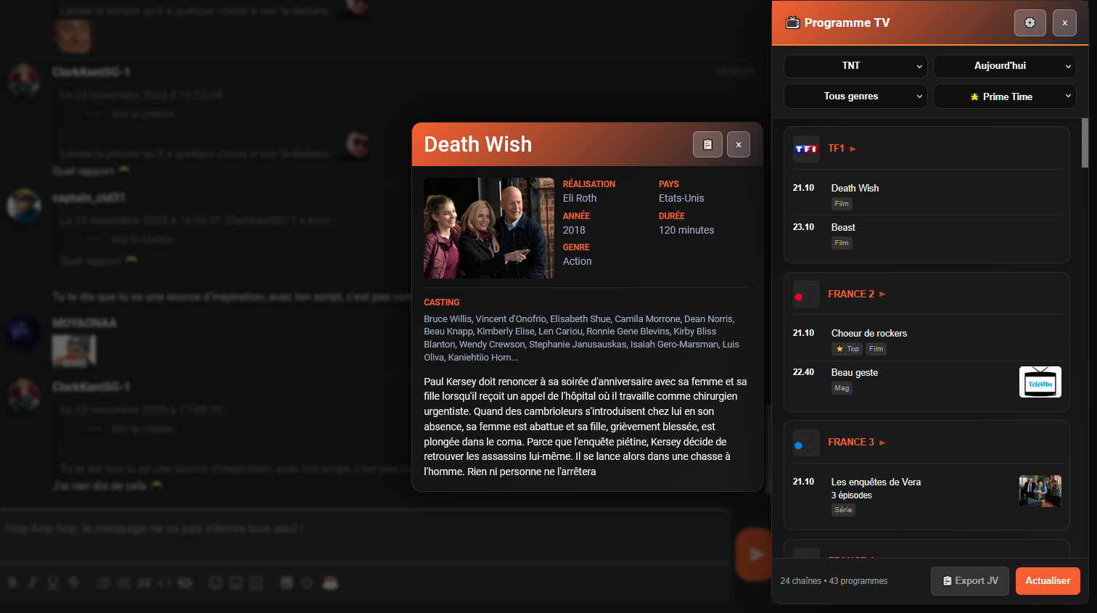Click the TF1 channel logo
The width and height of the screenshot is (1097, 613).
pyautogui.click(x=806, y=149)
